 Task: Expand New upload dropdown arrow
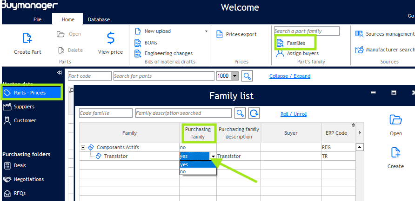tap(206, 31)
